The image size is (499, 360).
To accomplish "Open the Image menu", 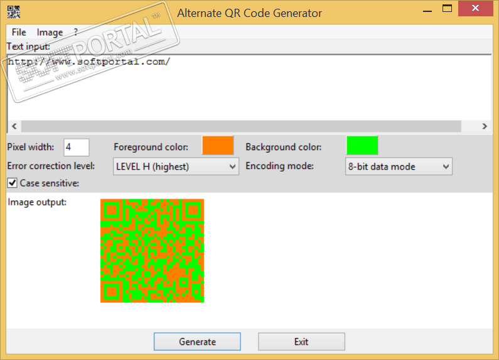I will click(50, 32).
